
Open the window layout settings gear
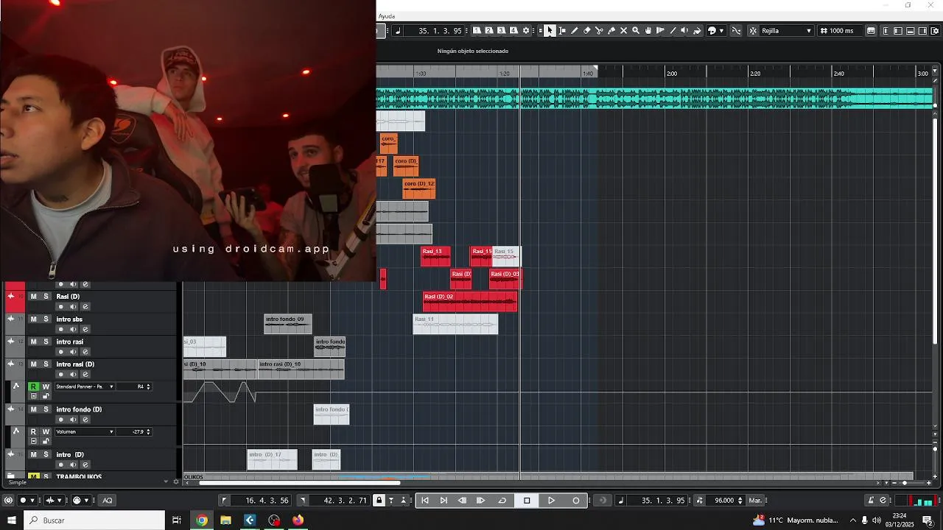coord(935,30)
